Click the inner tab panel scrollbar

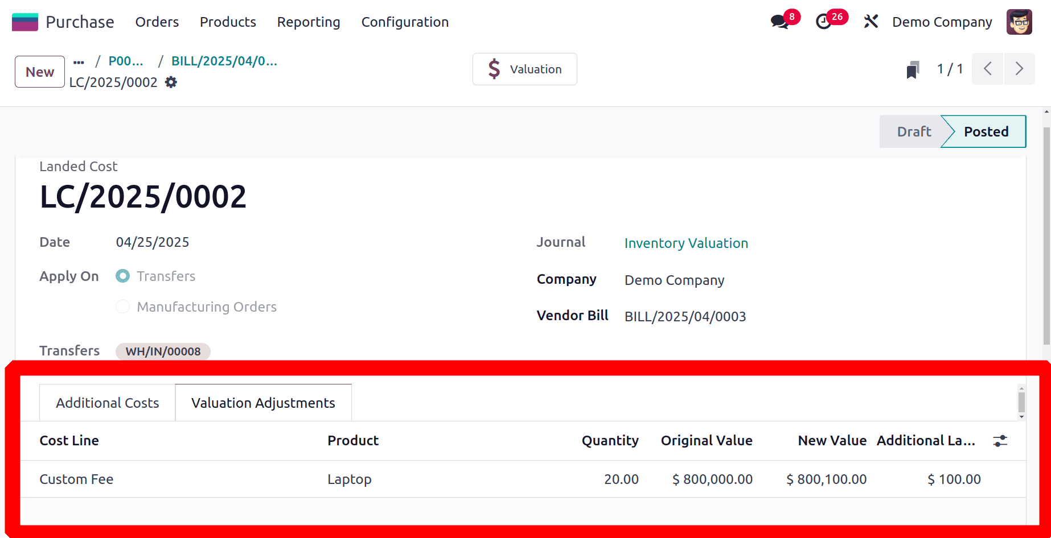1021,402
